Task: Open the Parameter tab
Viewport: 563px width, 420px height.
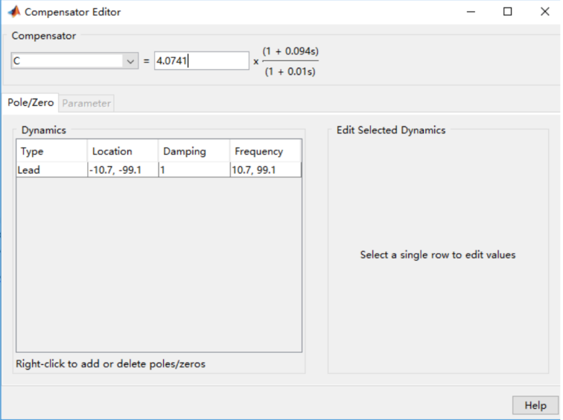Action: (86, 104)
